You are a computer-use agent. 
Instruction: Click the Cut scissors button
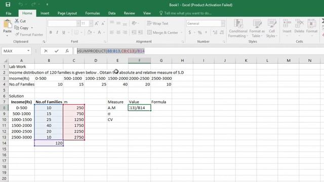point(20,21)
